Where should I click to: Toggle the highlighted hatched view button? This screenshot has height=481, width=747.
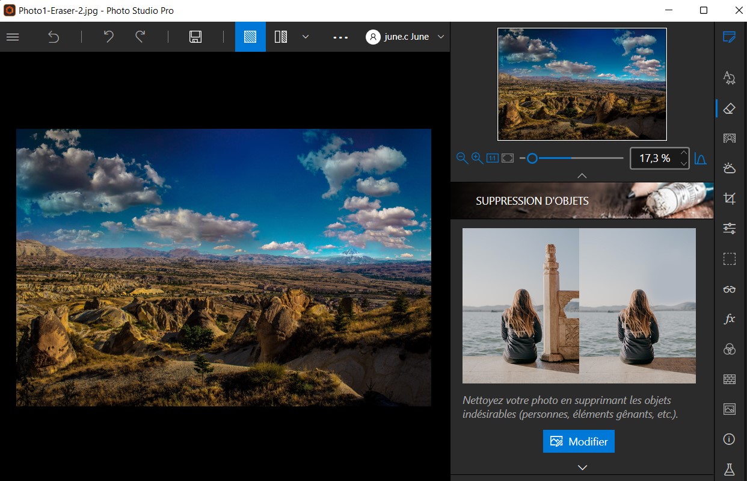click(x=250, y=37)
